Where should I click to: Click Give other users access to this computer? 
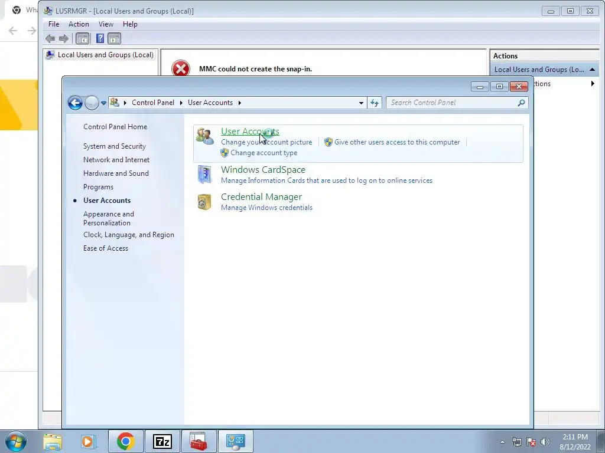397,142
